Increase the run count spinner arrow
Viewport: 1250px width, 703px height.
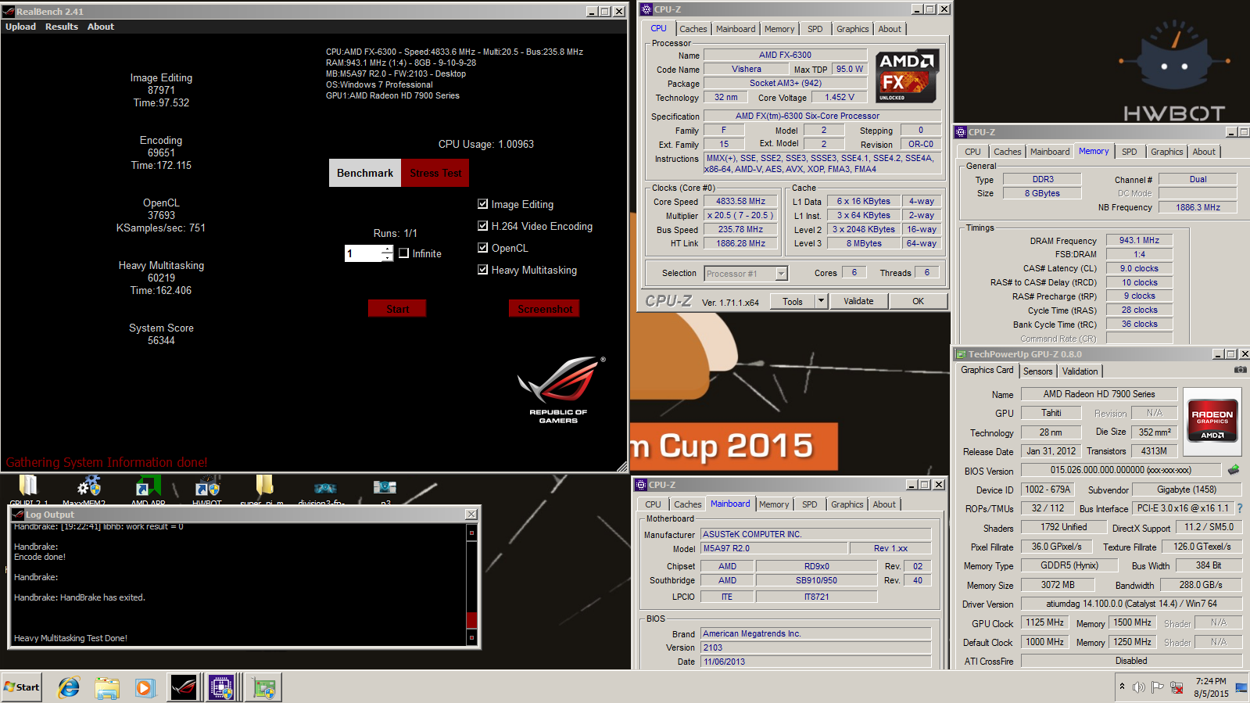(x=387, y=249)
